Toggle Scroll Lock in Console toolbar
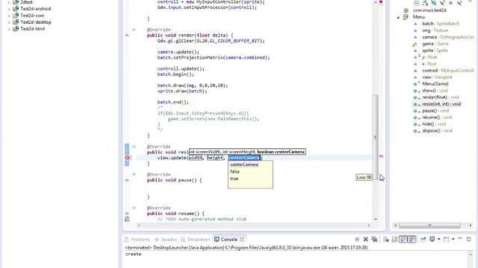Viewport: 478px width, 268px height. [394, 240]
